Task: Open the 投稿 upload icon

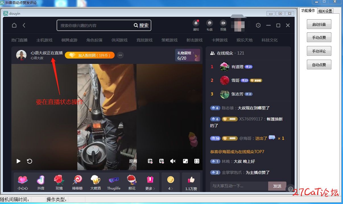Action: click(223, 23)
